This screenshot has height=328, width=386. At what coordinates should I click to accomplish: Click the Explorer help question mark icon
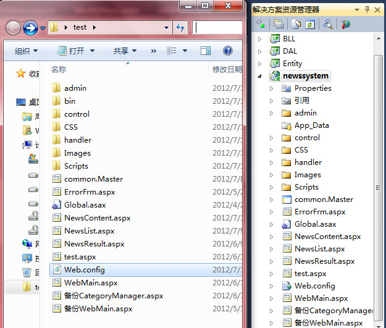point(228,51)
